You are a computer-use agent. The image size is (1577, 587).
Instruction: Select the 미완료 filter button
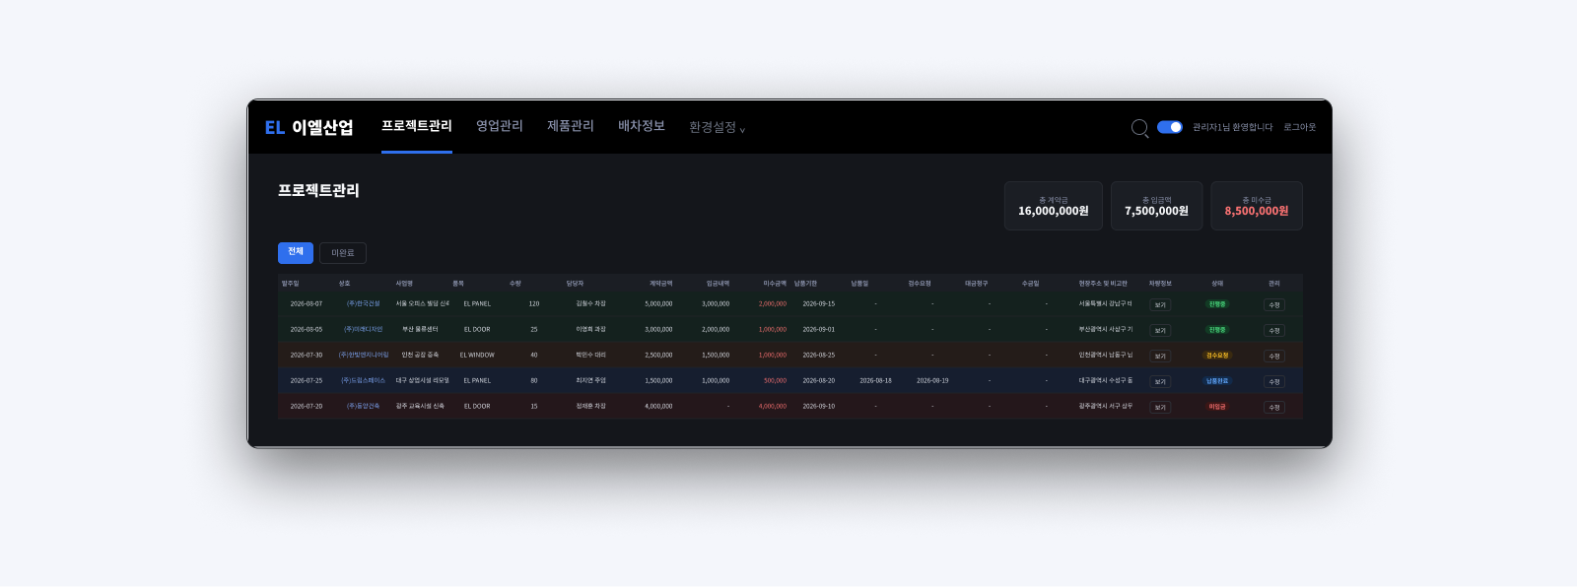point(343,253)
